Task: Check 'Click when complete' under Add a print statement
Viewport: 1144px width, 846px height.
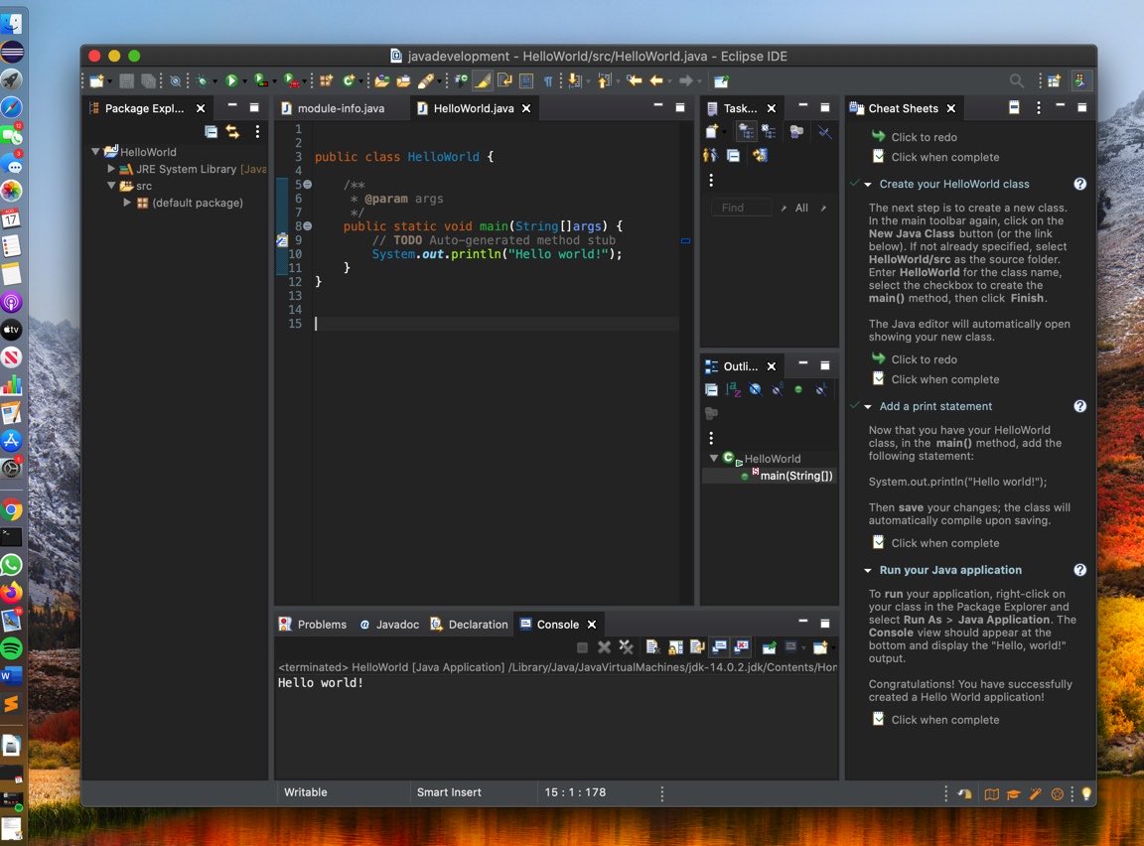Action: pos(879,542)
